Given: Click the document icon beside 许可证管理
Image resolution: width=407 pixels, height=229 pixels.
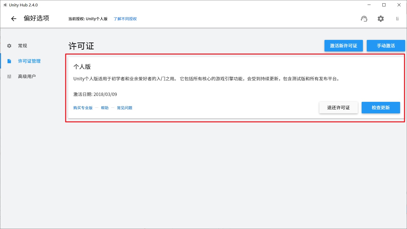Looking at the screenshot, I should click(x=9, y=61).
